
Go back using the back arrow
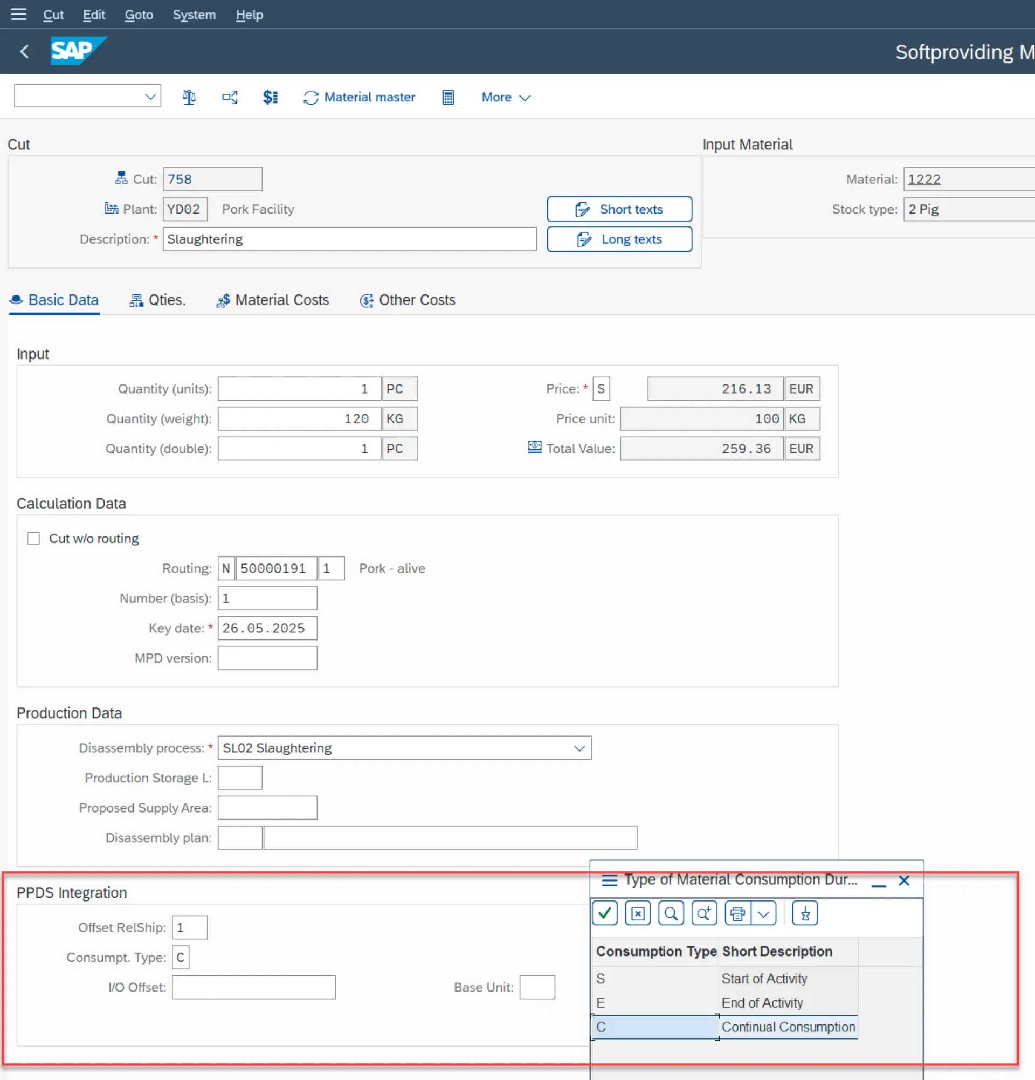click(24, 52)
